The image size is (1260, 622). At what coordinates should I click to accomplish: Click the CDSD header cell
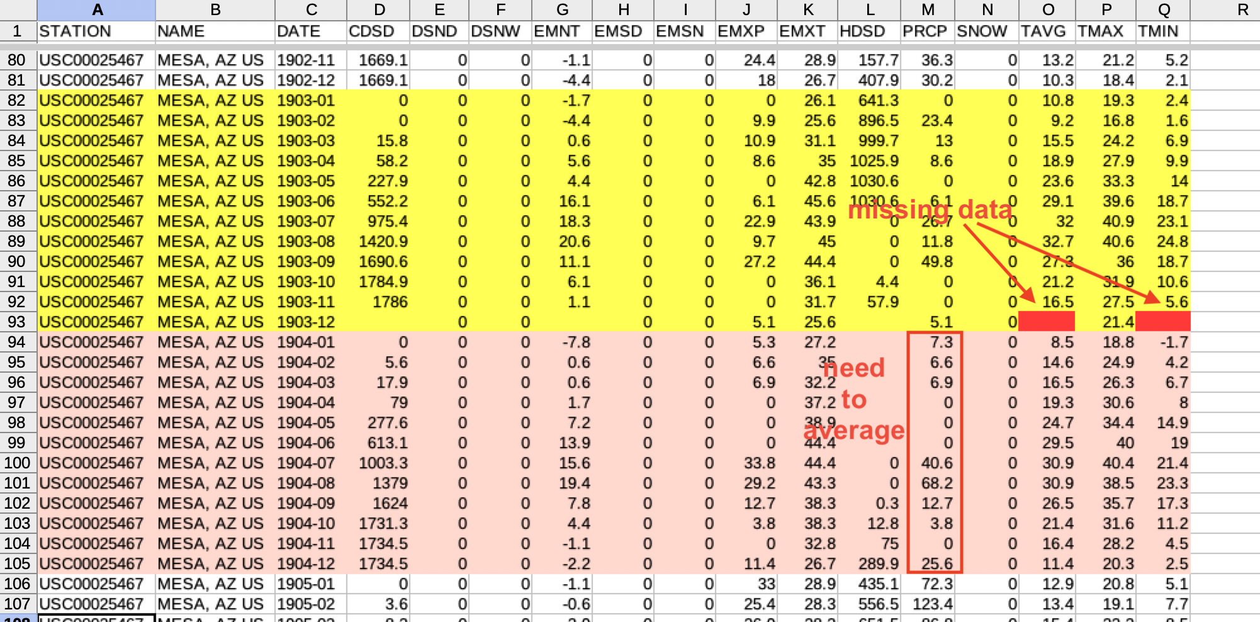pos(378,31)
